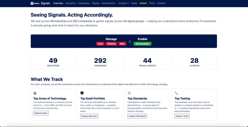Click the 44 Signal Groups stat card
Viewport: 248px width, 127px height.
tap(148, 62)
